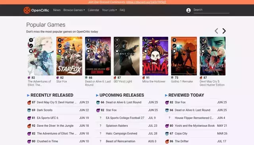Click score badge icon beside Copa City
Viewport: 254px width, 145px height.
[167, 134]
